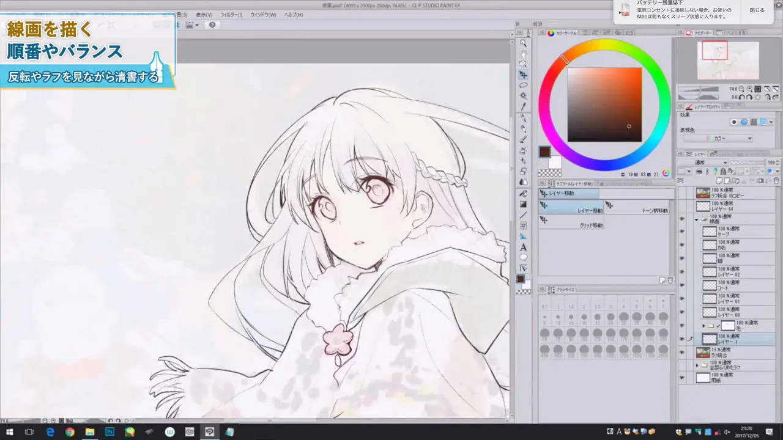Select the Balloon tool
The height and width of the screenshot is (440, 783).
523,257
